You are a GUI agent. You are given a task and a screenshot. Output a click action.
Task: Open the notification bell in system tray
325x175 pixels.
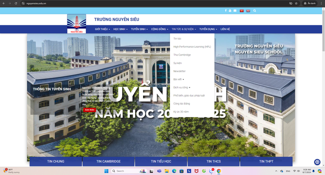pyautogui.click(x=313, y=171)
